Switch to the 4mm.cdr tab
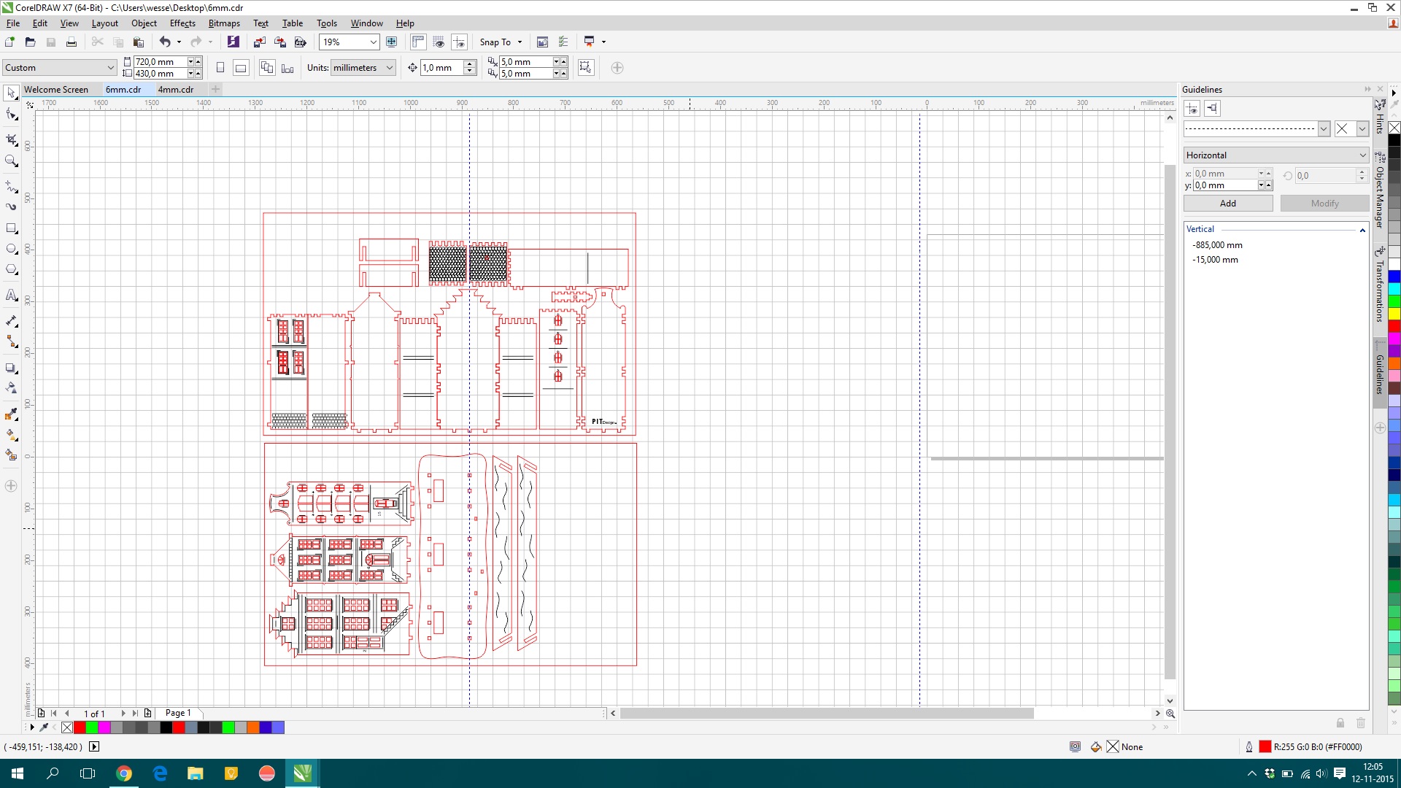Image resolution: width=1401 pixels, height=788 pixels. [175, 88]
